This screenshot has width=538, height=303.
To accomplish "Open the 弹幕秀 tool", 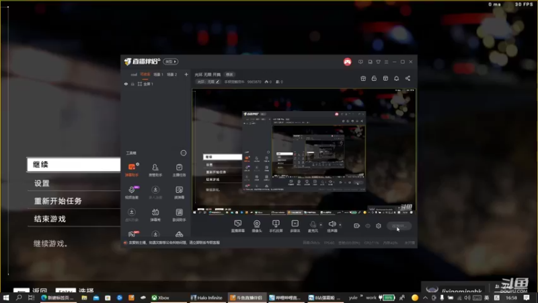I will (155, 214).
